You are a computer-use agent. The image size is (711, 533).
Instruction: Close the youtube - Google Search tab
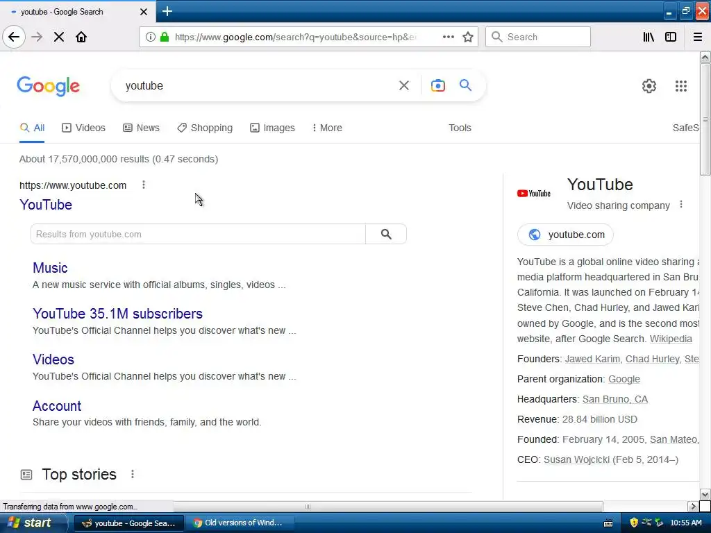pyautogui.click(x=143, y=12)
